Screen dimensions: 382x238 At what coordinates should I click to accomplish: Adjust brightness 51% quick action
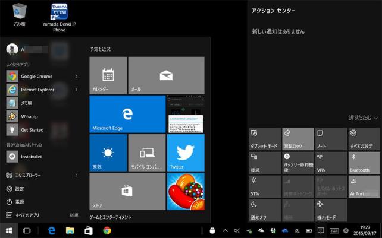pos(265,187)
